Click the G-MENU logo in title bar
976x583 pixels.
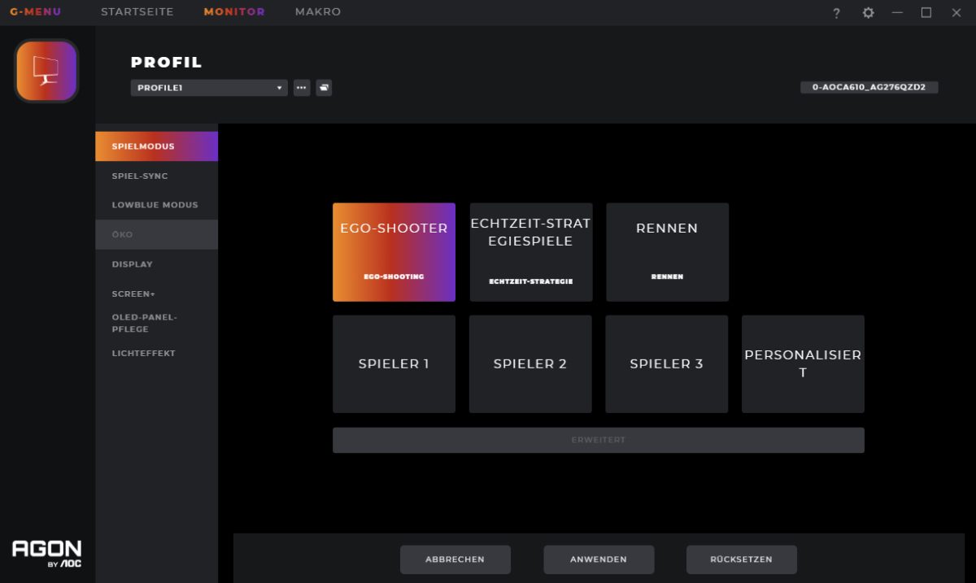point(35,12)
